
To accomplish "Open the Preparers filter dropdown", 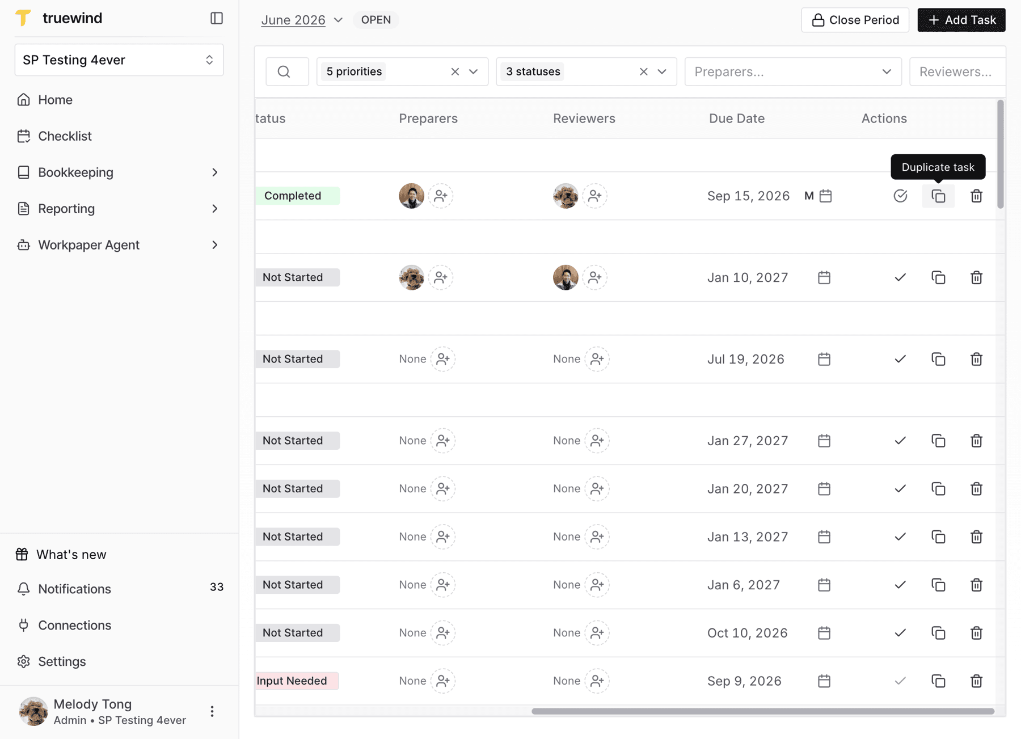I will [x=793, y=71].
